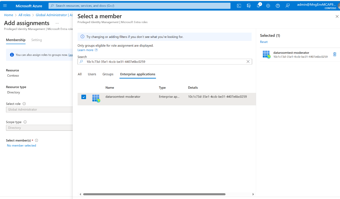340x199 pixels.
Task: Open the Scope type dropdown showing Directory
Action: [39, 128]
